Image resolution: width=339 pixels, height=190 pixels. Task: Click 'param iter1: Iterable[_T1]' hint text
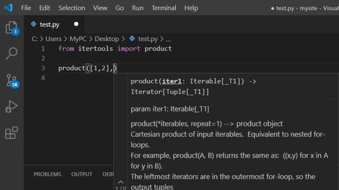tap(170, 109)
